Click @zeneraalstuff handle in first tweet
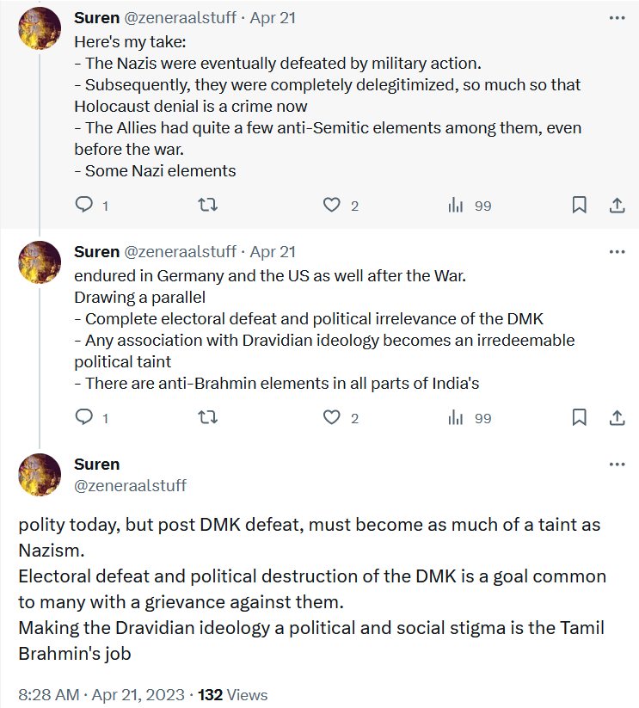Screen dimensions: 639x708 (180, 18)
